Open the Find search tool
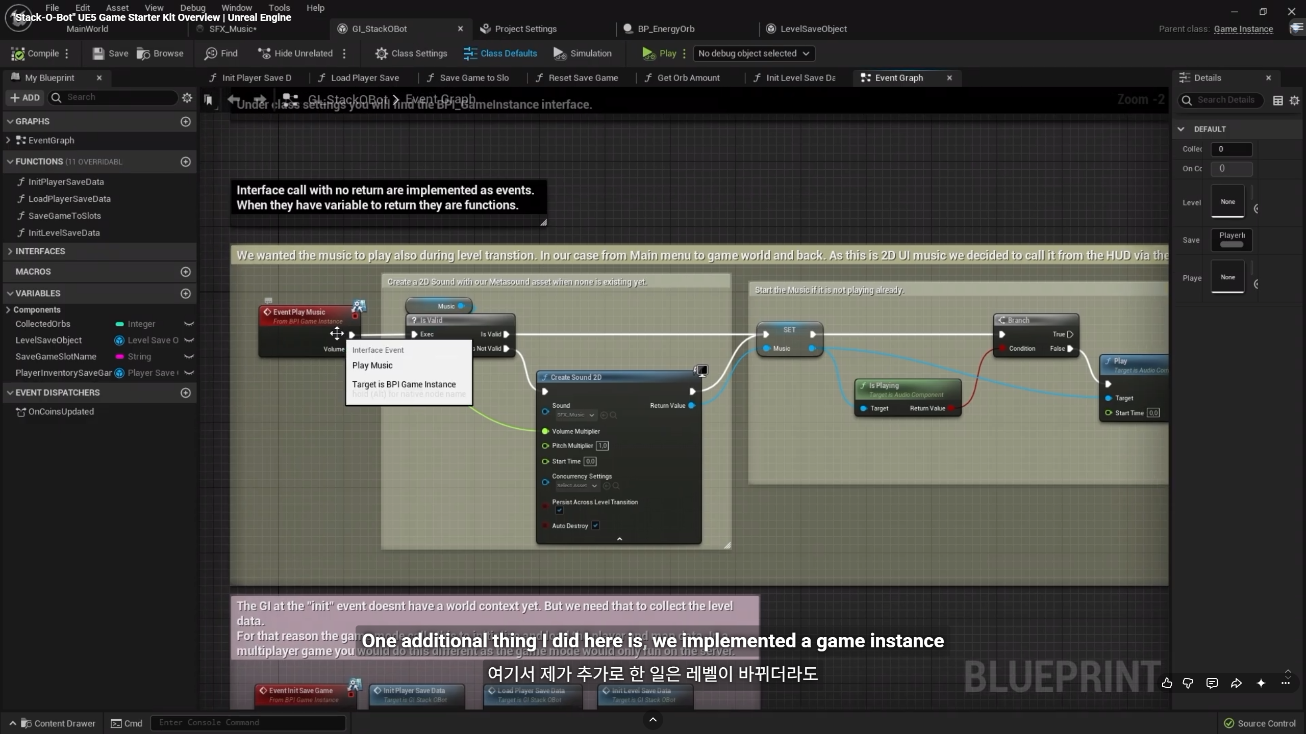Image resolution: width=1306 pixels, height=734 pixels. pyautogui.click(x=221, y=54)
